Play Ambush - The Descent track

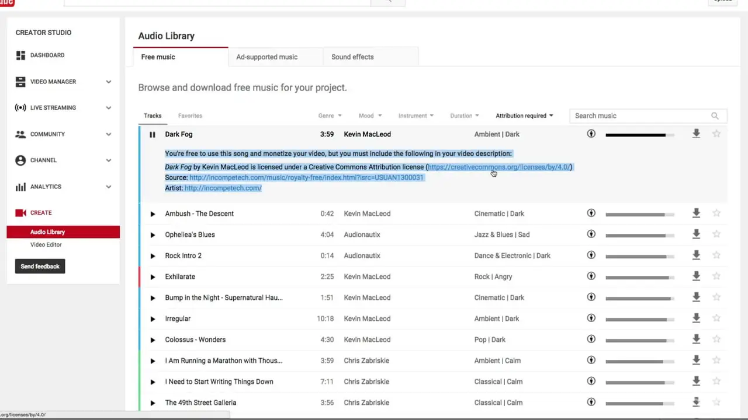click(x=153, y=214)
